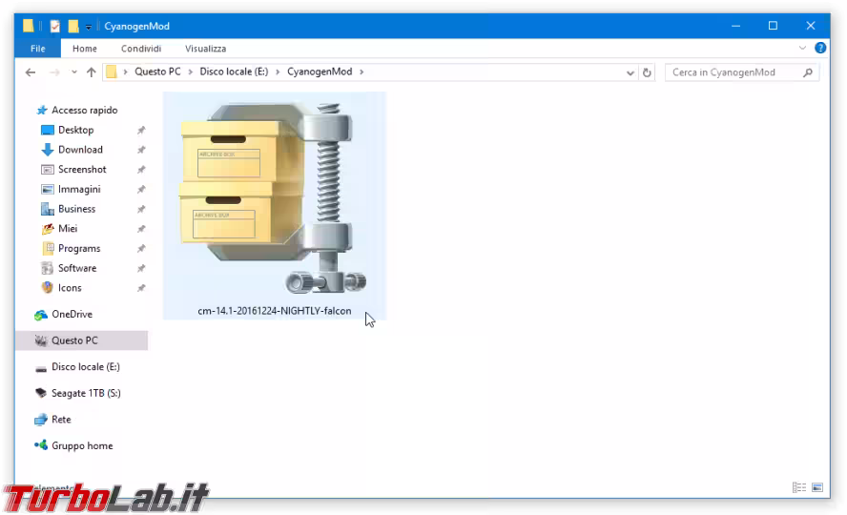Click the folder icon in address bar
Image resolution: width=847 pixels, height=515 pixels.
coord(112,72)
